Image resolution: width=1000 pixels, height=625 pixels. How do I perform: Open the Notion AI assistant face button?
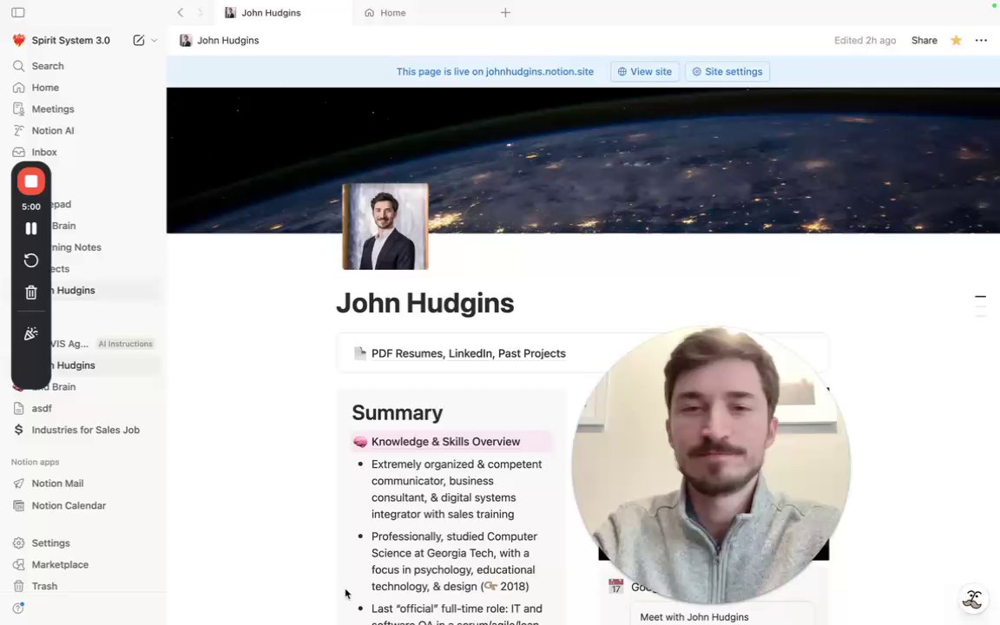click(x=972, y=599)
